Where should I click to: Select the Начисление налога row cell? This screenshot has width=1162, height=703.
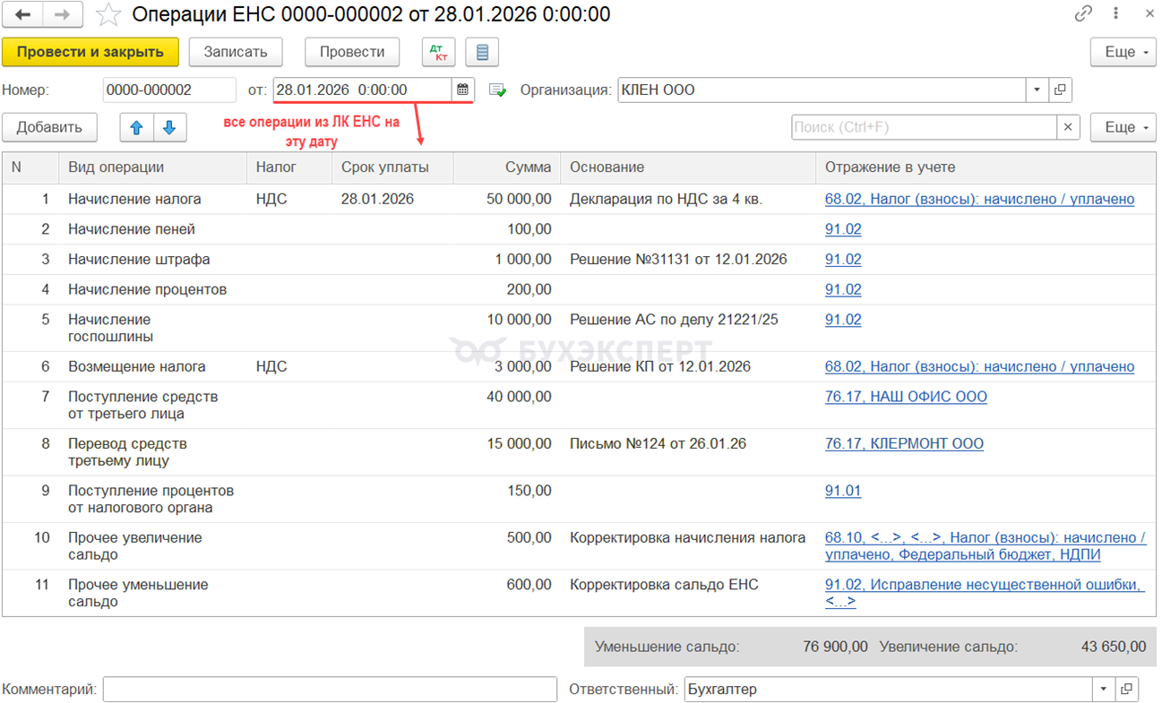(x=152, y=199)
